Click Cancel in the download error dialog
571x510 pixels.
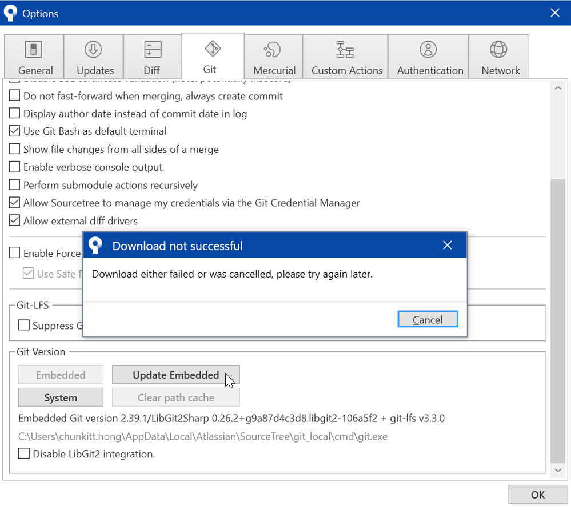tap(428, 319)
